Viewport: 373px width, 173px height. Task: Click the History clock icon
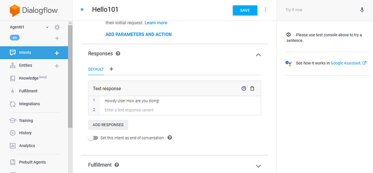[13, 133]
